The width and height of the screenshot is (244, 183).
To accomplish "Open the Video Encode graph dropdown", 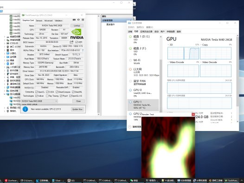I will tap(168, 62).
